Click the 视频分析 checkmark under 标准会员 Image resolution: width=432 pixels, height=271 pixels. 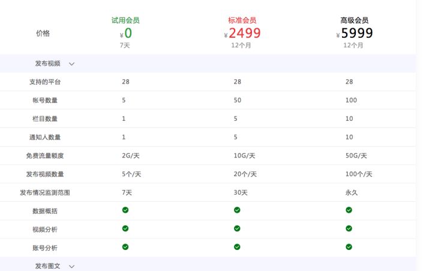coord(237,228)
